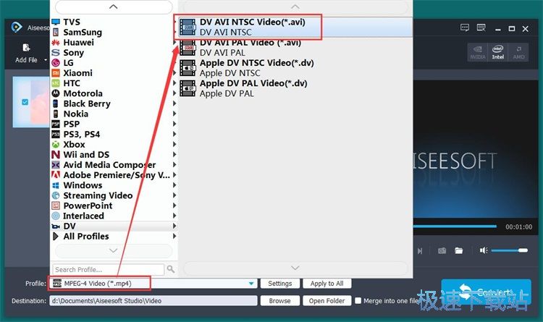Click the Convert button
The height and width of the screenshot is (322, 543).
tap(487, 292)
